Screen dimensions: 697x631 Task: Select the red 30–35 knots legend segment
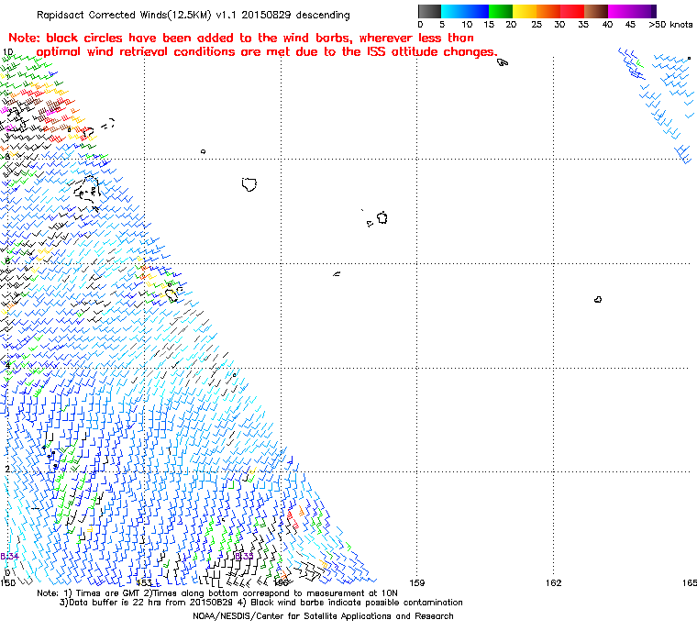572,11
